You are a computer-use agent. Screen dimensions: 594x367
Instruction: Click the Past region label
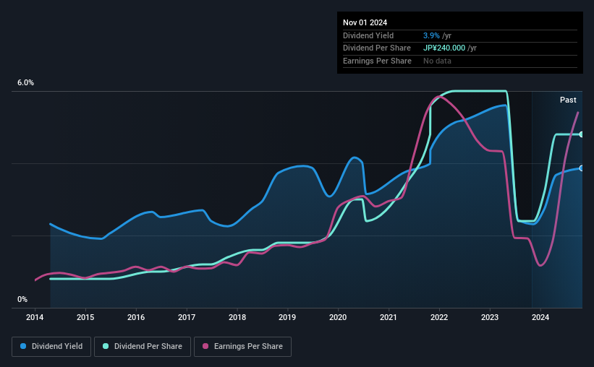tap(568, 100)
